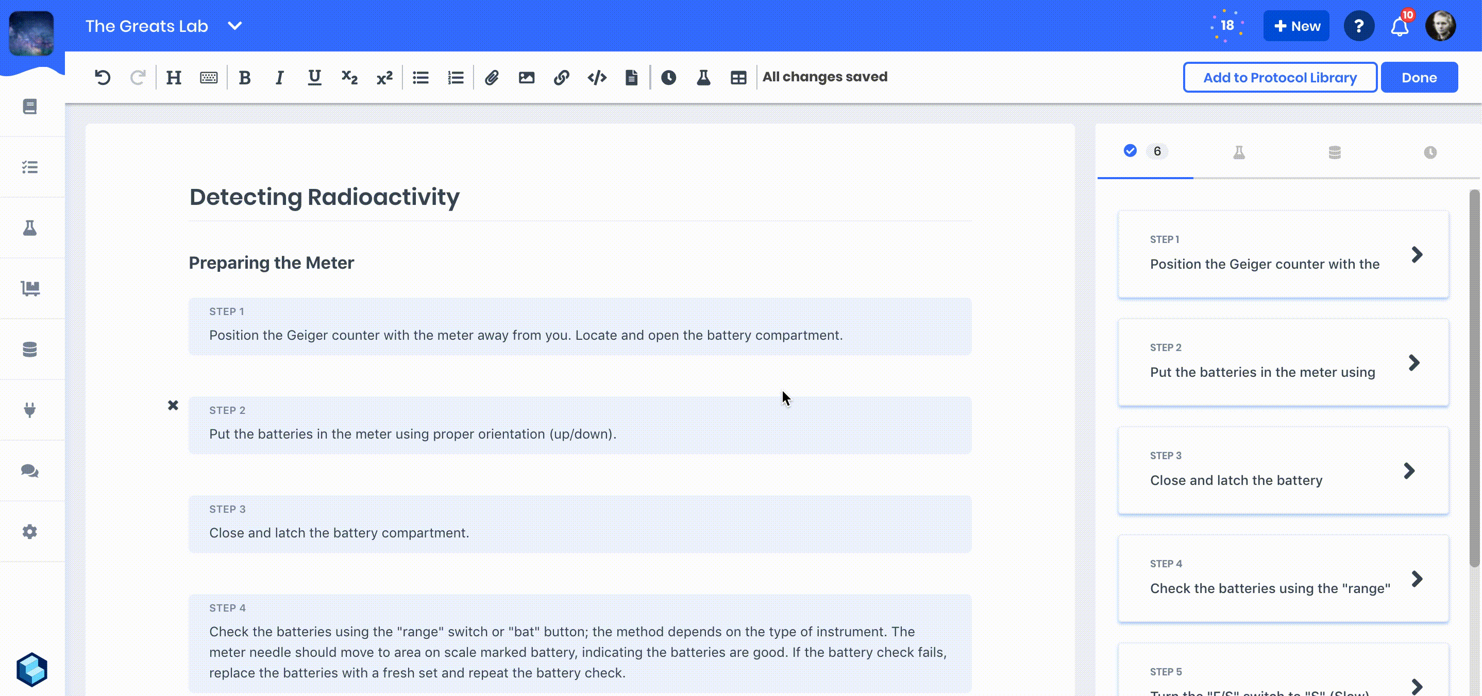Insert a timer with the clock icon

668,77
